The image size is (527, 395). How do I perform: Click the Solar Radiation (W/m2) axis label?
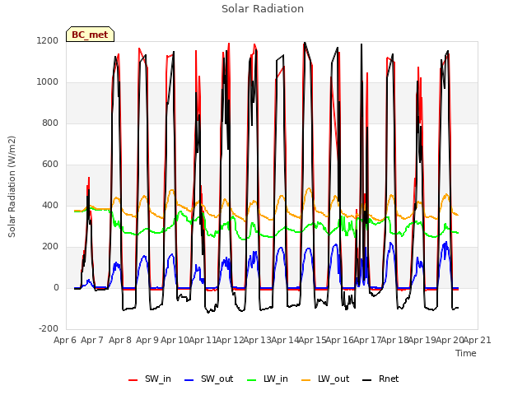pos(12,187)
